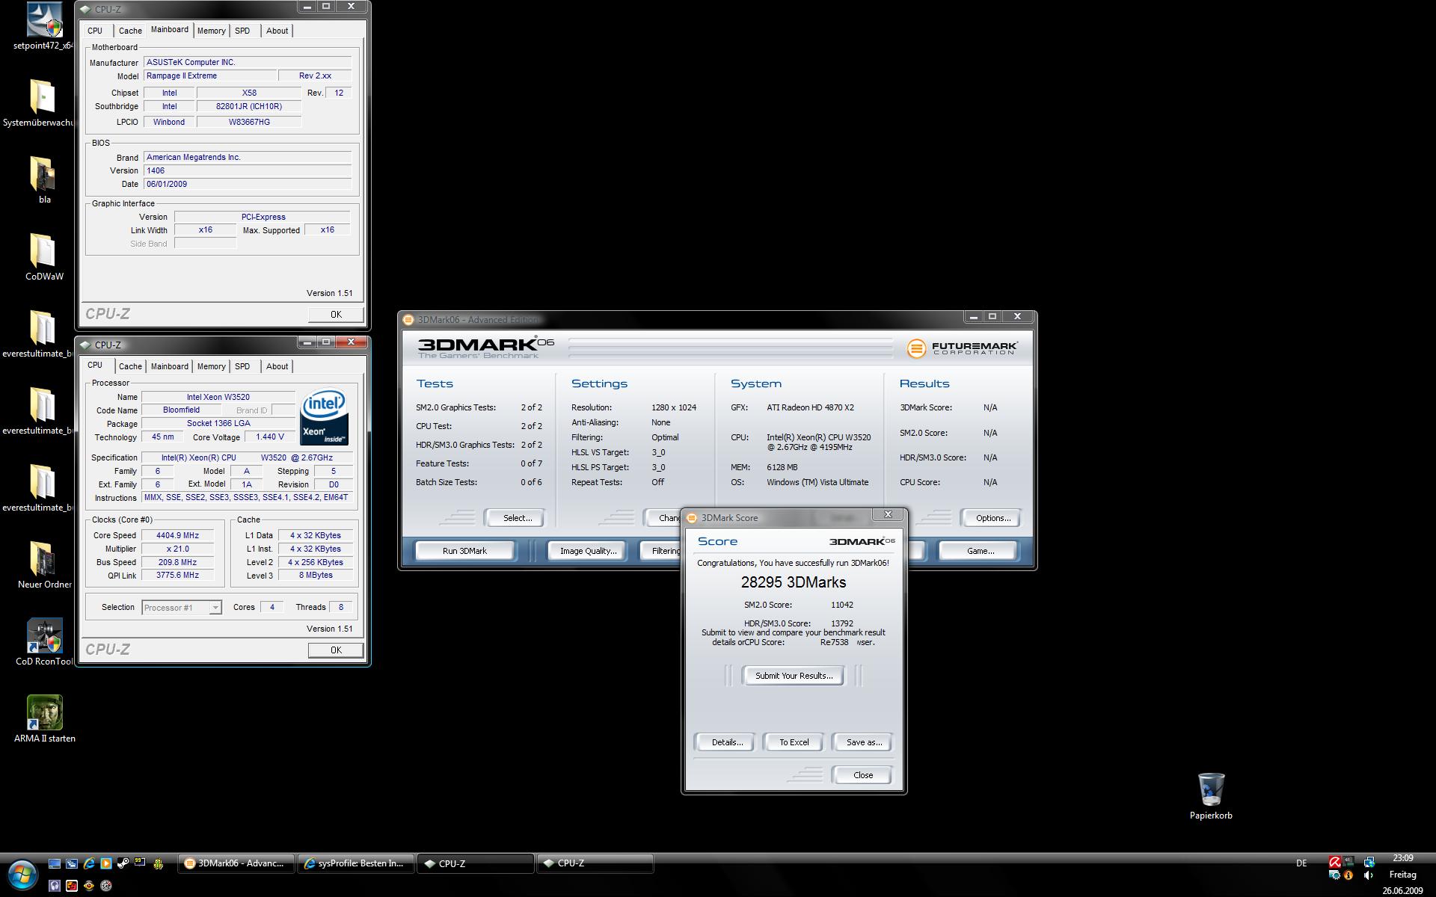This screenshot has height=897, width=1436.
Task: Click the Options... button under Results
Action: (992, 518)
